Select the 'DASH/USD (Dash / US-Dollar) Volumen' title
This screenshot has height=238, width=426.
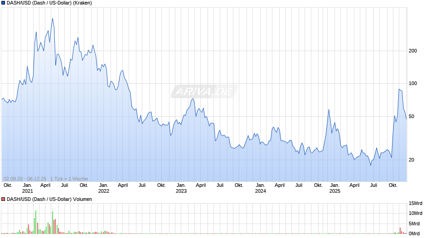click(49, 199)
